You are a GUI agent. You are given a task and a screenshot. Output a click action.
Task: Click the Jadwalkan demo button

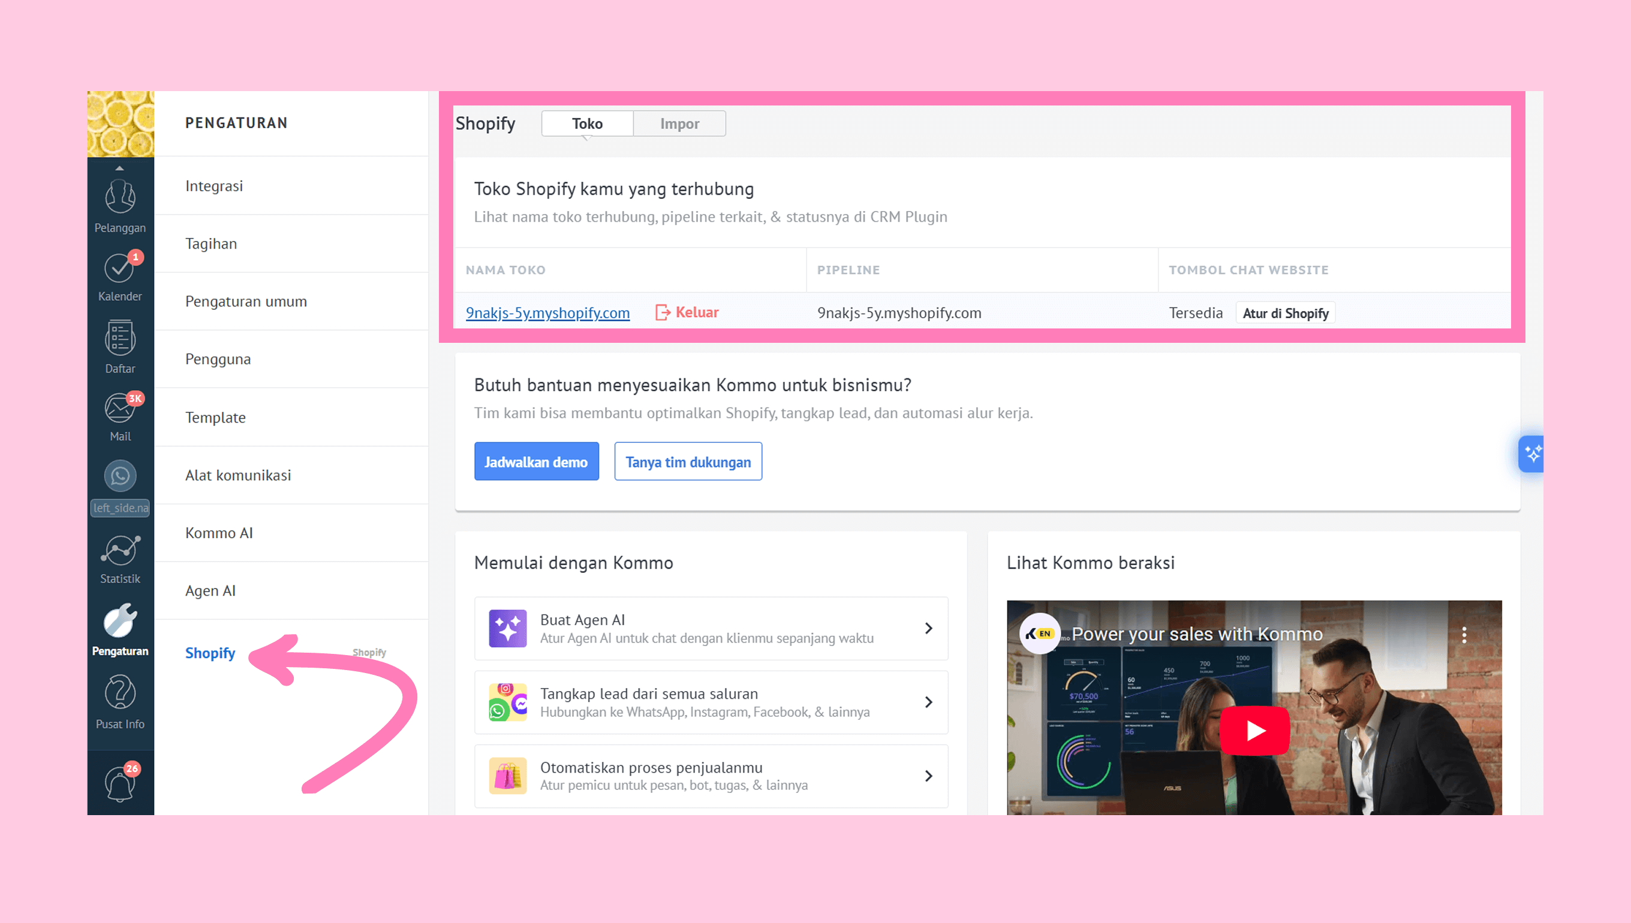pos(537,461)
